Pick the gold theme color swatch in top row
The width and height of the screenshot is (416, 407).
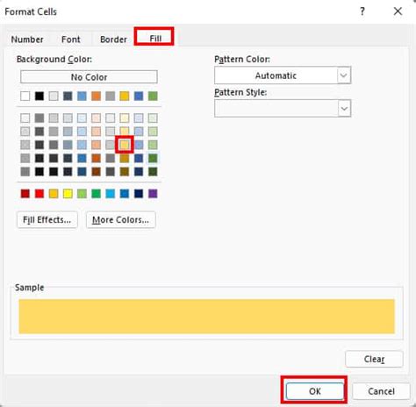click(125, 96)
